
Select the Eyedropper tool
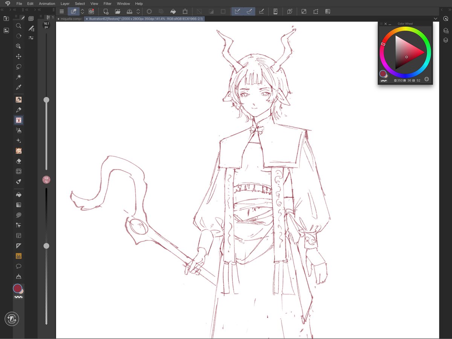click(18, 87)
